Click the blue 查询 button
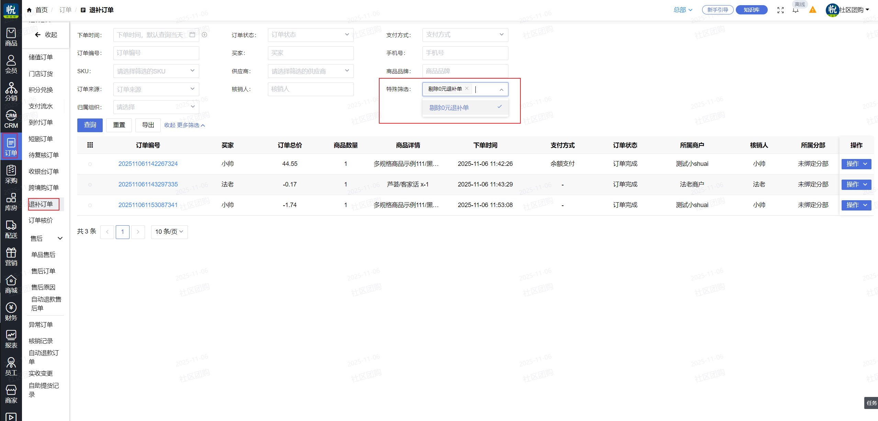The height and width of the screenshot is (421, 878). click(90, 125)
